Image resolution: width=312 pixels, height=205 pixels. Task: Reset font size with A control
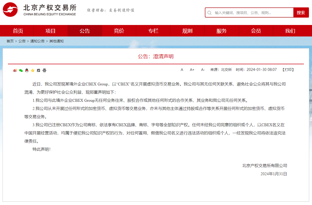click(182, 70)
